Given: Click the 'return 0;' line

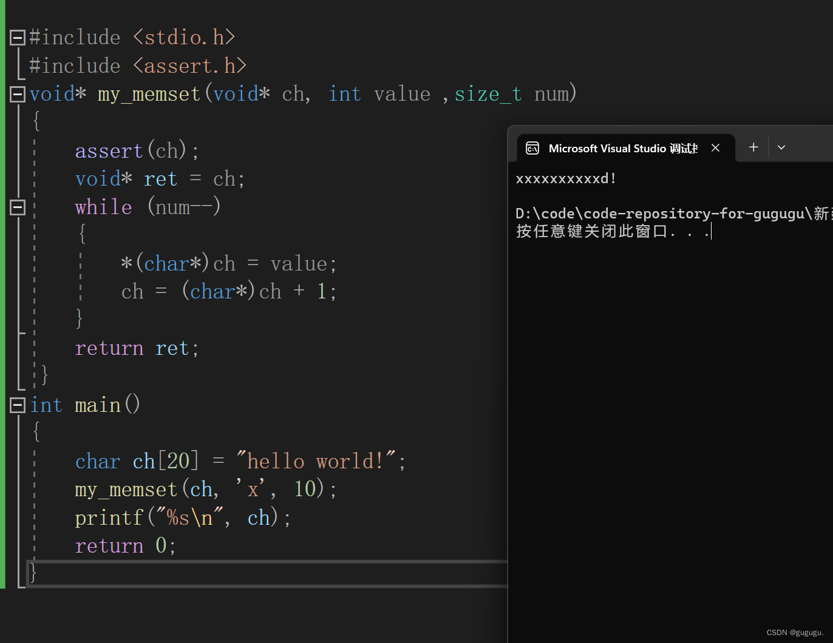Looking at the screenshot, I should (126, 545).
